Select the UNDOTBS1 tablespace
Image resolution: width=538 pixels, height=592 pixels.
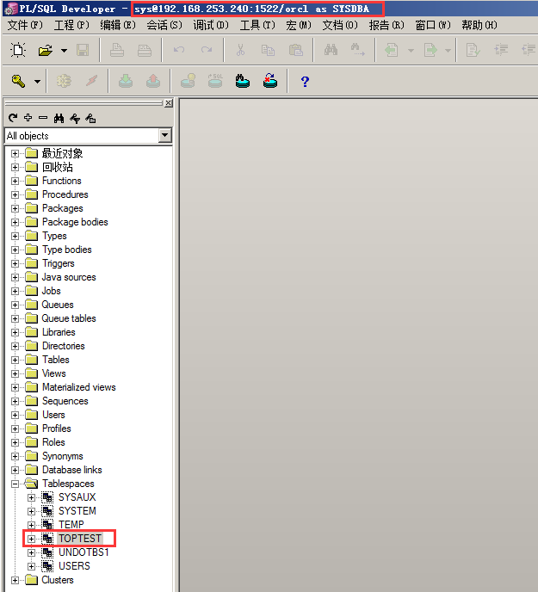coord(83,552)
